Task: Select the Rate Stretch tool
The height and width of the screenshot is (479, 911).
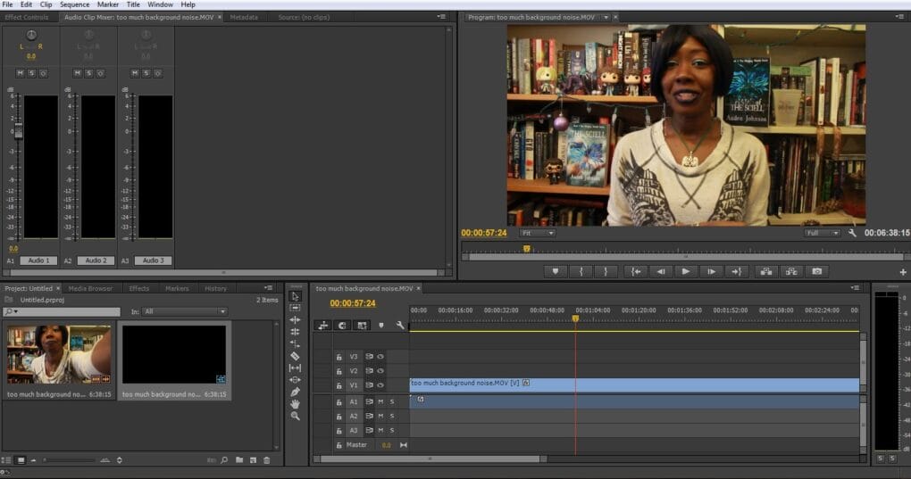Action: [x=295, y=344]
